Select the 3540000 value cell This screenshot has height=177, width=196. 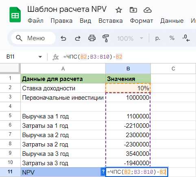tap(128, 153)
